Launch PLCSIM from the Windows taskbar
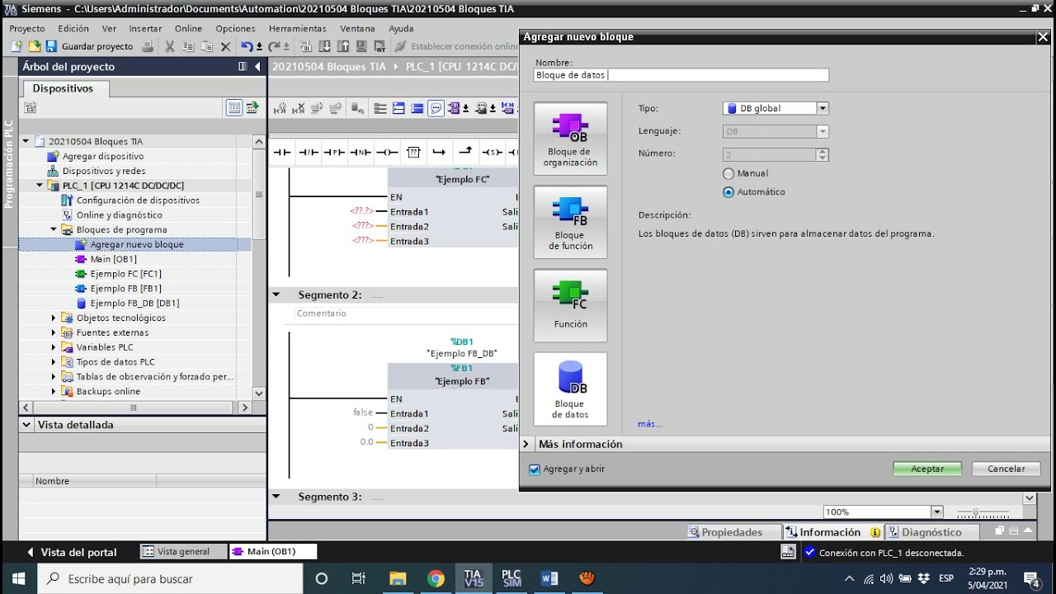The height and width of the screenshot is (594, 1056). click(511, 578)
